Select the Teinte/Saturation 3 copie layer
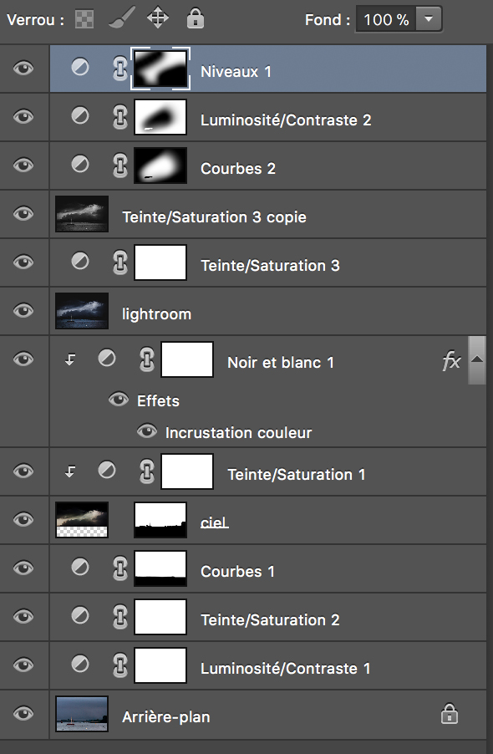Screen dimensions: 493x754 [x=267, y=214]
